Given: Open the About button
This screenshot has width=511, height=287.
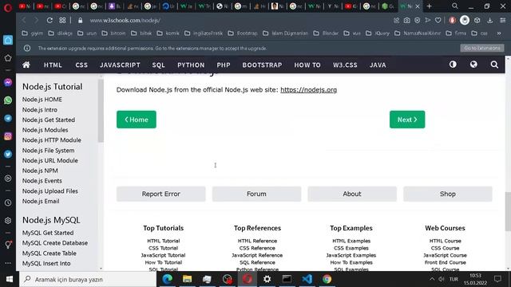Looking at the screenshot, I should tap(352, 194).
